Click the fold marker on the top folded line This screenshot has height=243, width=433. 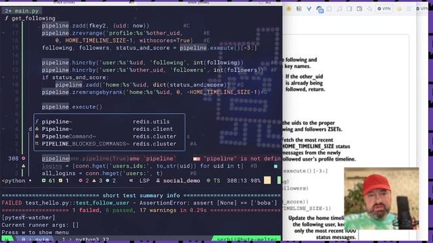point(3,33)
